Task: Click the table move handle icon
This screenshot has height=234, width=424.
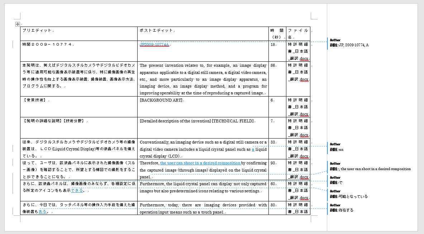Action: point(17,24)
